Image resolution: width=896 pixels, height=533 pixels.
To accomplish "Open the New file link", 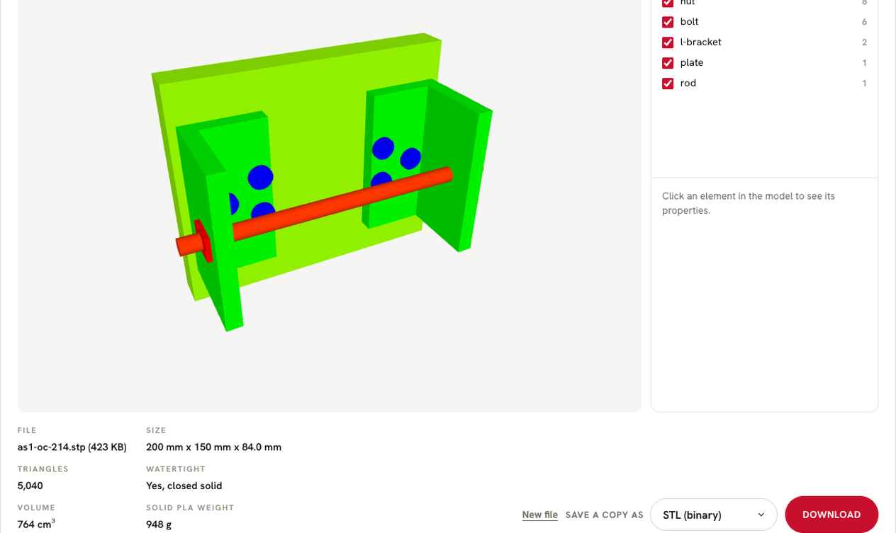I will tap(539, 515).
